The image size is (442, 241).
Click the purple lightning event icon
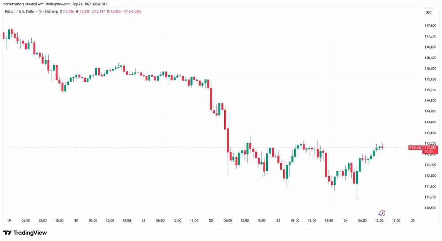382,213
